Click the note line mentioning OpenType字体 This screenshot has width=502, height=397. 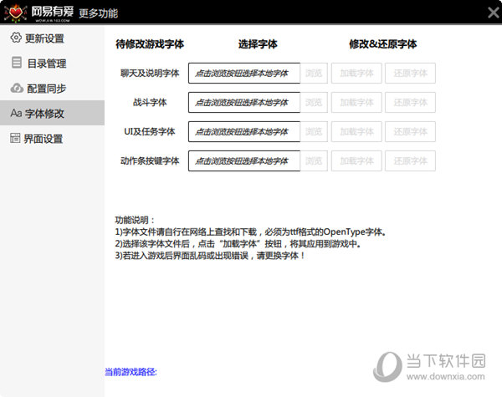pos(251,232)
